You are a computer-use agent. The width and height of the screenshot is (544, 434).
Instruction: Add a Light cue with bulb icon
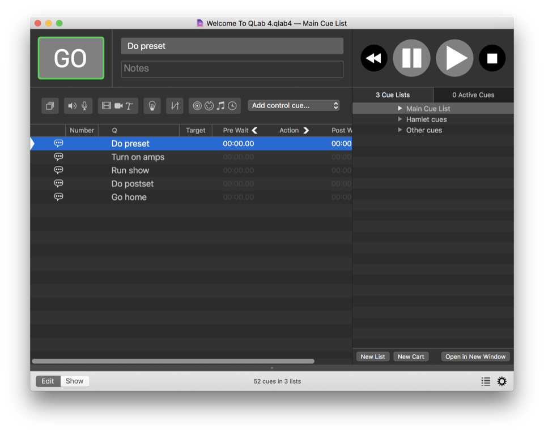(x=152, y=106)
